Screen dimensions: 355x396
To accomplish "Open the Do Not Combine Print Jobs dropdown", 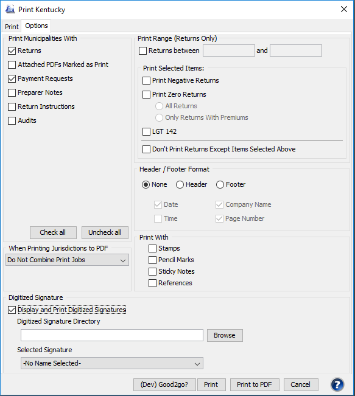I will click(x=67, y=260).
